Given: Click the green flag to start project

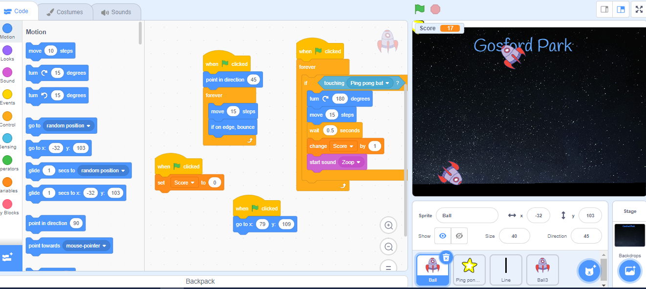Looking at the screenshot, I should [419, 9].
